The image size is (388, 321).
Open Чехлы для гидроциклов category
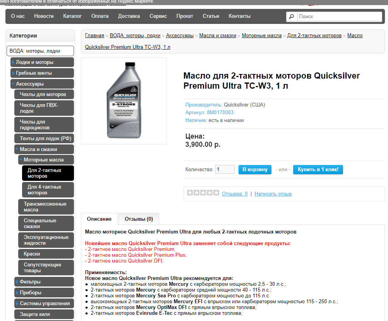pos(44,125)
